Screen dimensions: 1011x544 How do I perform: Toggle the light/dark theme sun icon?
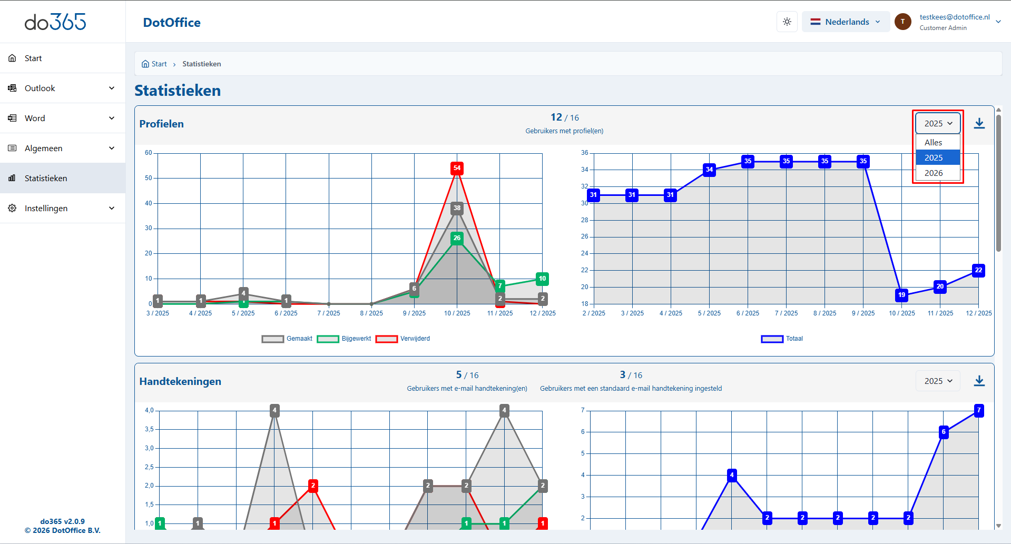787,22
